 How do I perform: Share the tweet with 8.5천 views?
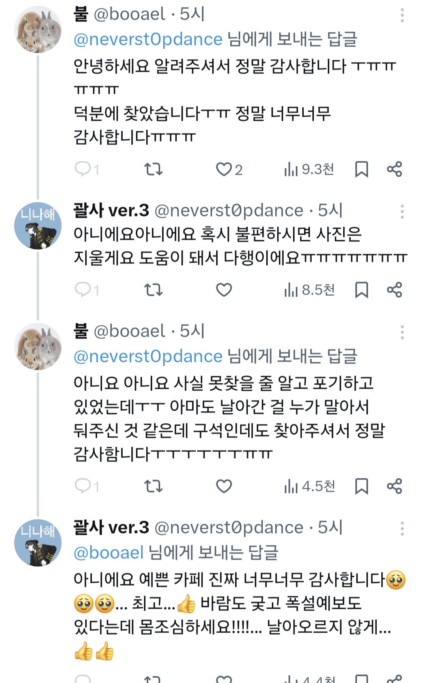[394, 290]
